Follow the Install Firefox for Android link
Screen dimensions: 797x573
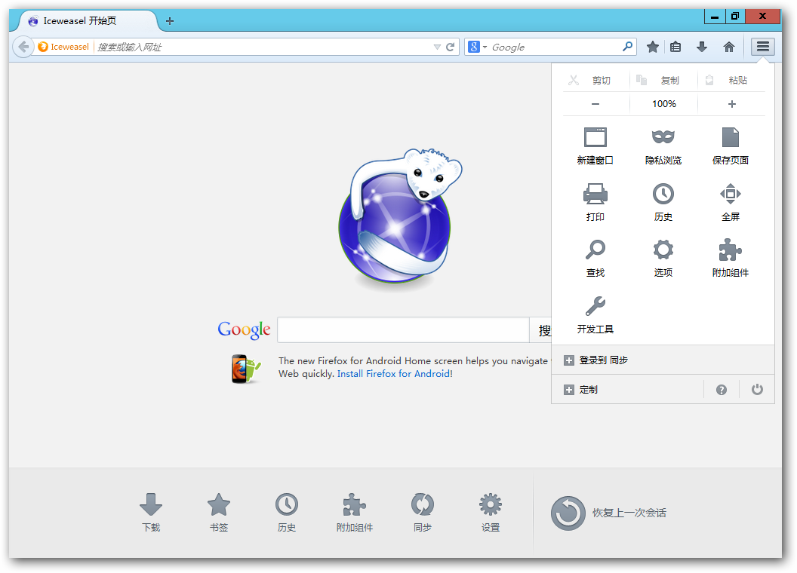[x=394, y=373]
